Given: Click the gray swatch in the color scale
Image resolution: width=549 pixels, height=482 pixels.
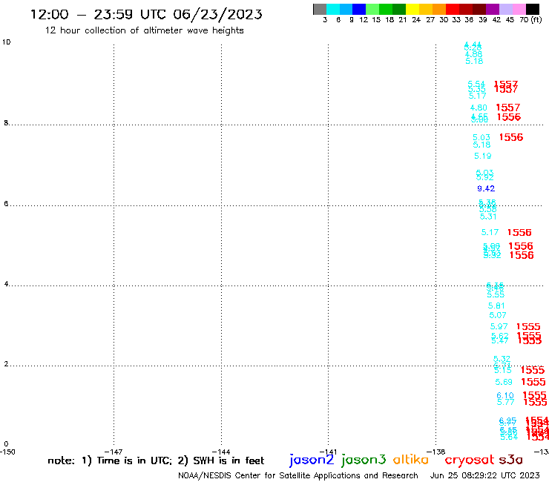Looking at the screenshot, I should pos(320,9).
